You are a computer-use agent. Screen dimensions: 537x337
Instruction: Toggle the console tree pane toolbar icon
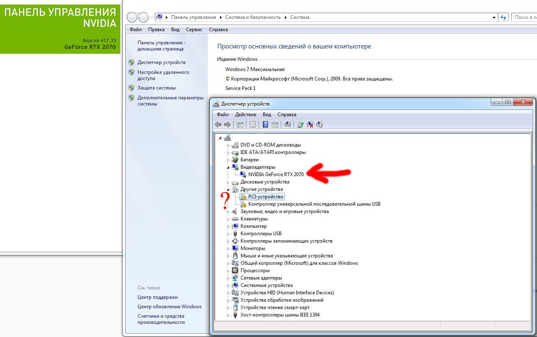pos(240,124)
